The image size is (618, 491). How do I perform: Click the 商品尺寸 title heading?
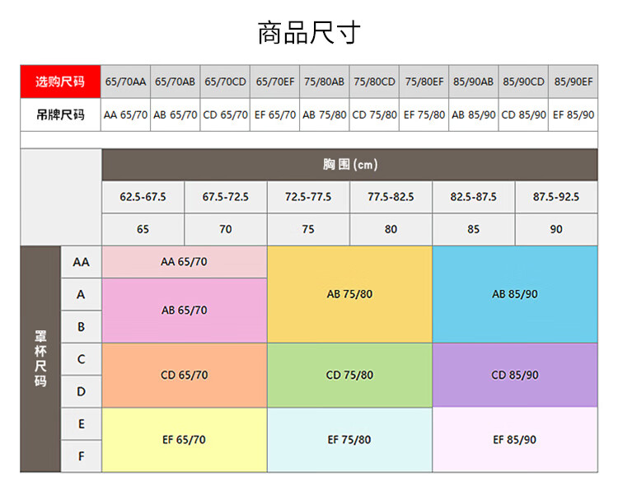pyautogui.click(x=309, y=33)
